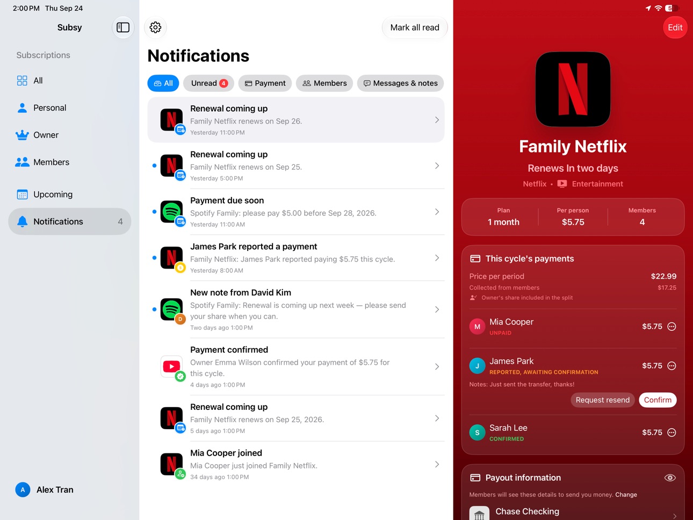Select Notifications bell in sidebar
Image resolution: width=693 pixels, height=520 pixels.
[x=70, y=221]
